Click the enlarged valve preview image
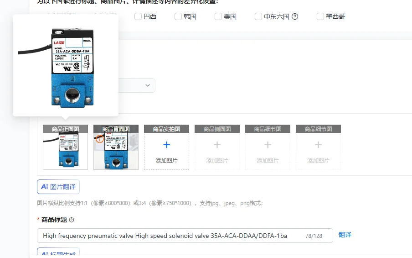This screenshot has height=258, width=412. [66, 65]
